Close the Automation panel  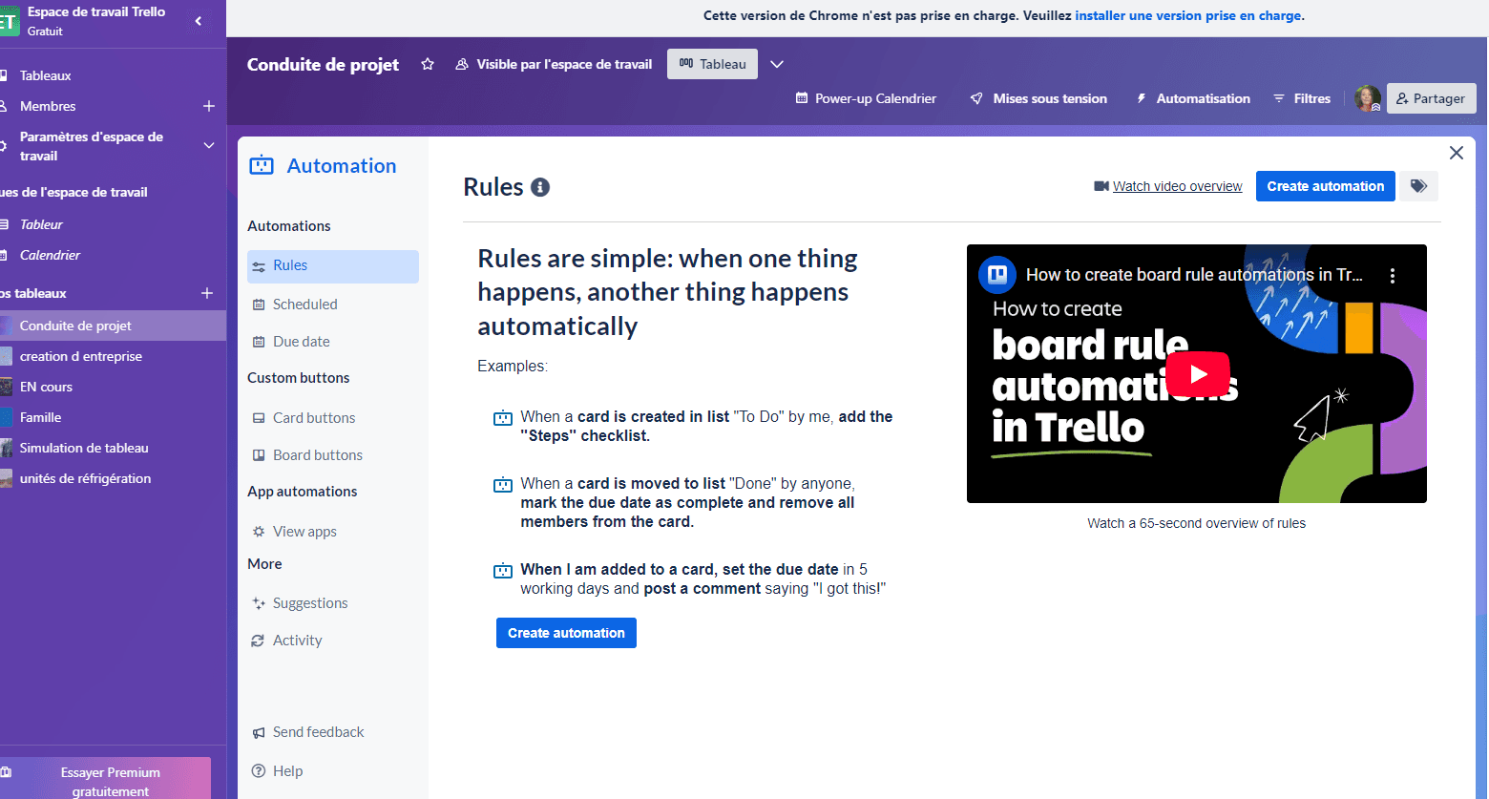coord(1457,153)
